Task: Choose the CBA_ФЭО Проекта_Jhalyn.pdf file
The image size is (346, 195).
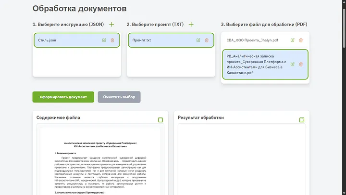Action: coord(252,40)
